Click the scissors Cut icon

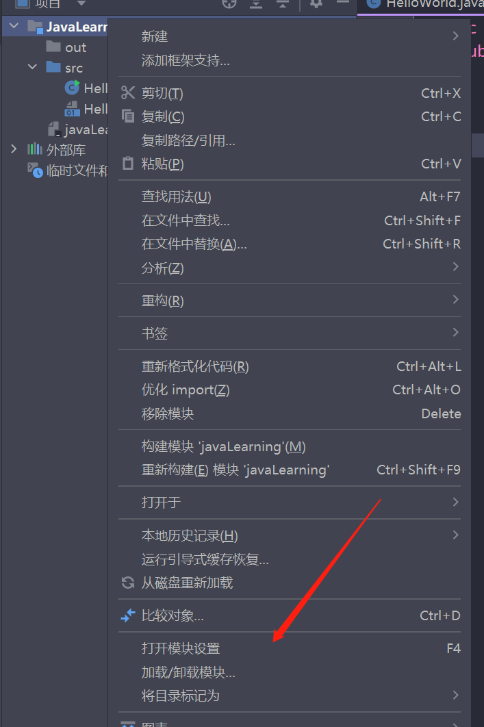tap(128, 92)
